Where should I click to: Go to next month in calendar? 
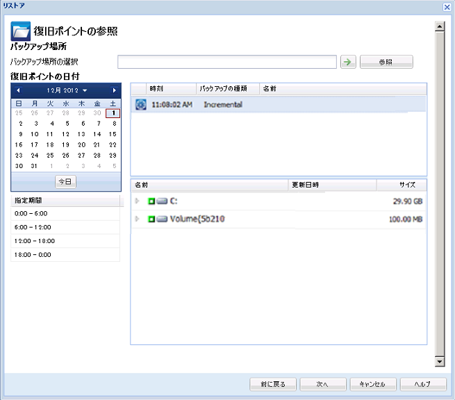click(x=114, y=90)
